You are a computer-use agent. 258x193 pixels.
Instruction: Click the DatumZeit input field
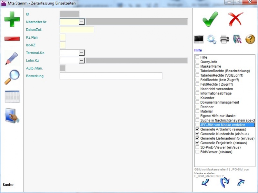(x=77, y=30)
